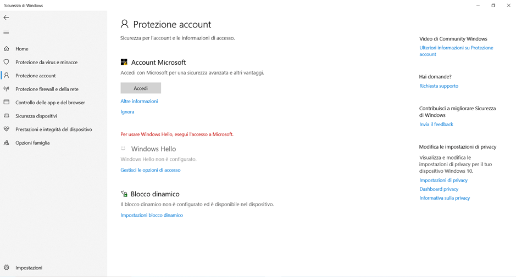Open the Impostazioni gear icon
Screen dimensions: 516x277
tap(6, 268)
